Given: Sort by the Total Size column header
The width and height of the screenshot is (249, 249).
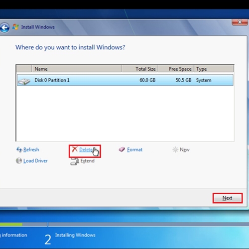Looking at the screenshot, I should pos(139,69).
